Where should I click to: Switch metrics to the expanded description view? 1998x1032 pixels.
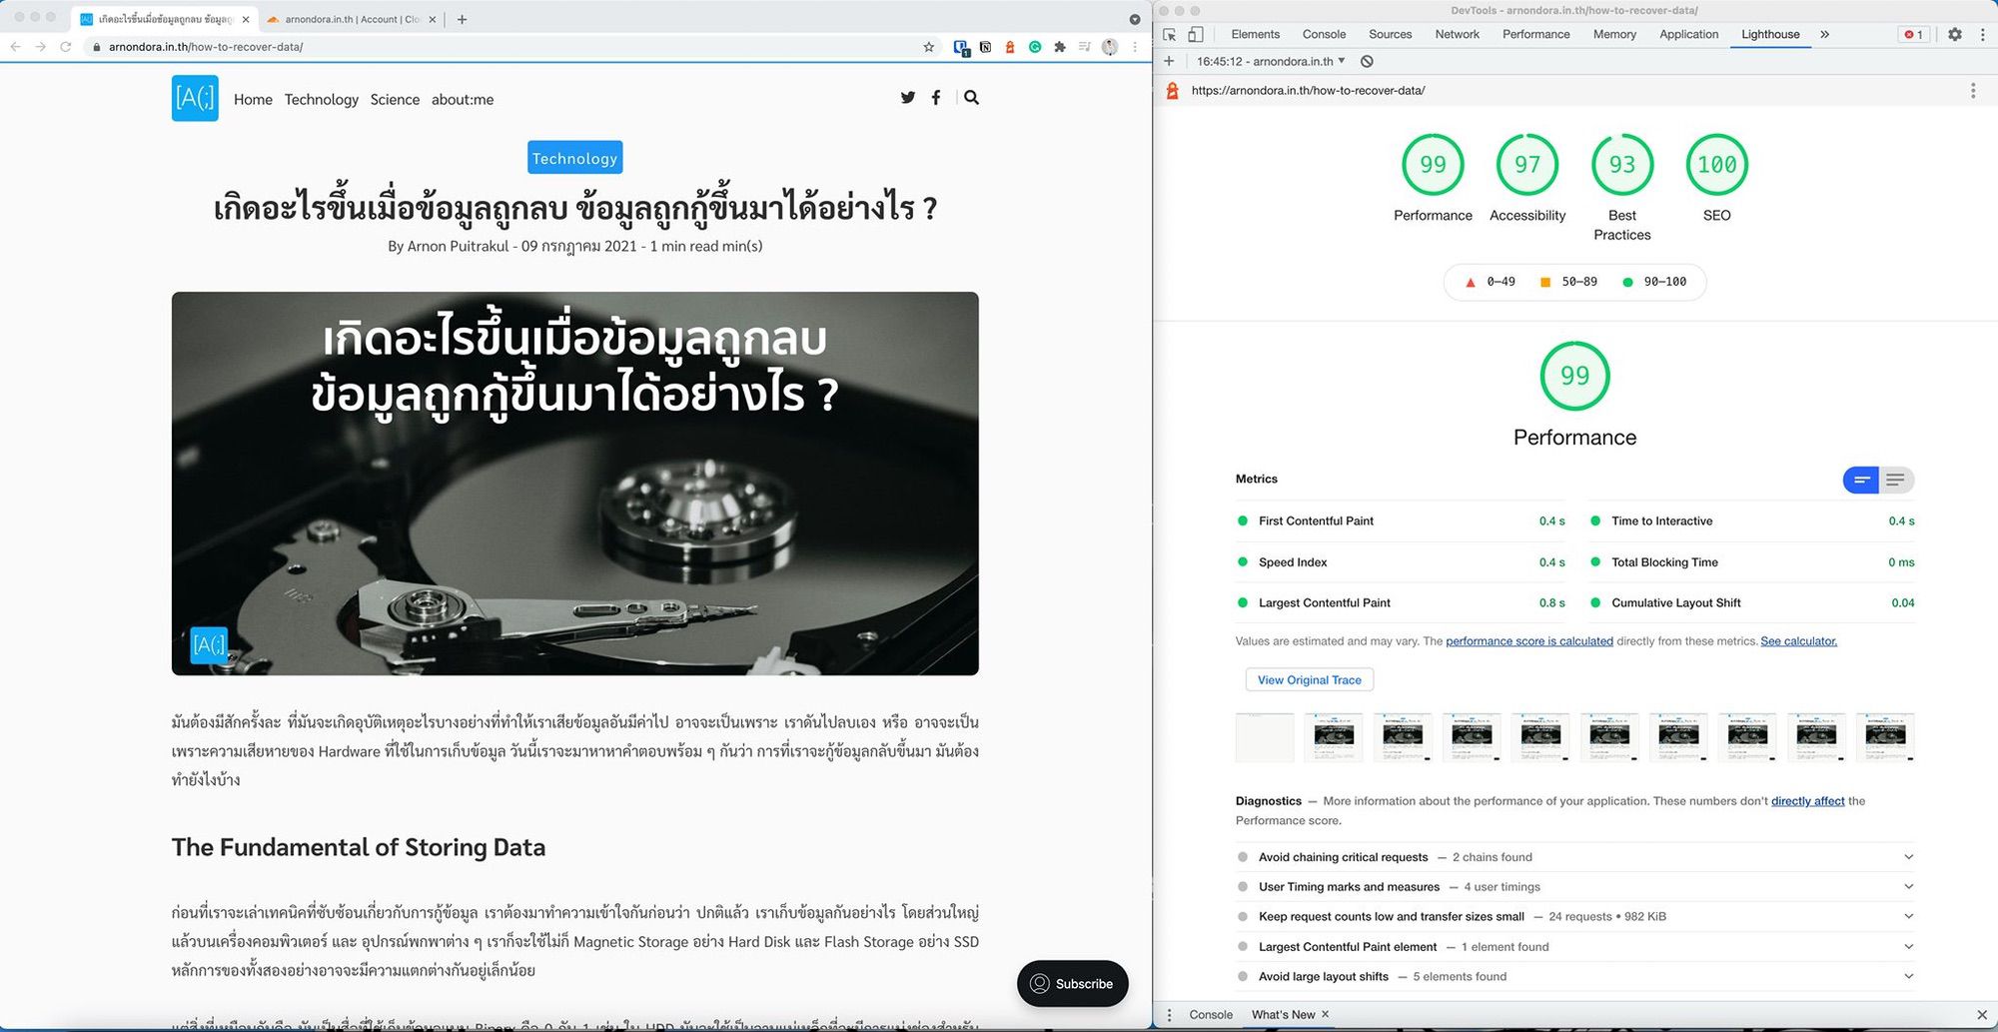point(1896,481)
